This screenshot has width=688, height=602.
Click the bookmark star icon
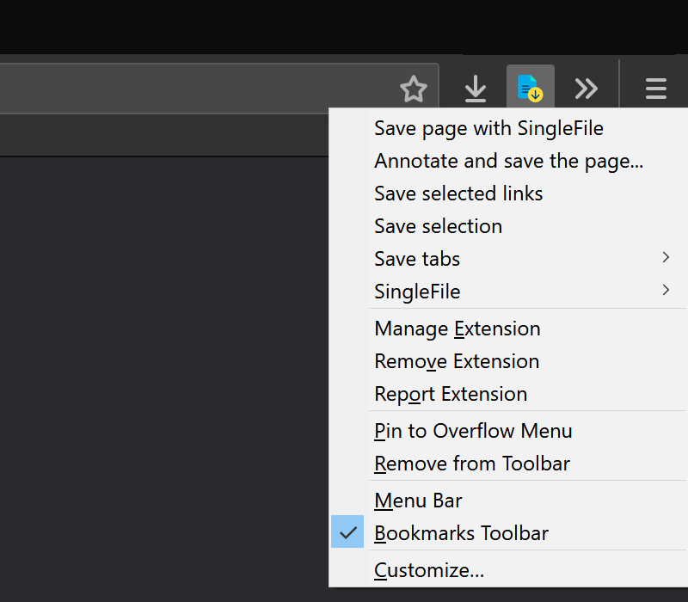(x=414, y=89)
